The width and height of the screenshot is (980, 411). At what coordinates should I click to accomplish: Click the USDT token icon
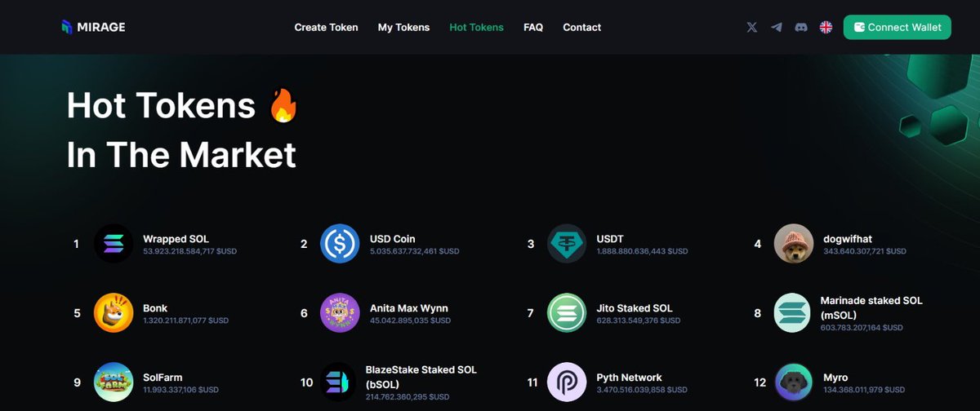point(567,243)
